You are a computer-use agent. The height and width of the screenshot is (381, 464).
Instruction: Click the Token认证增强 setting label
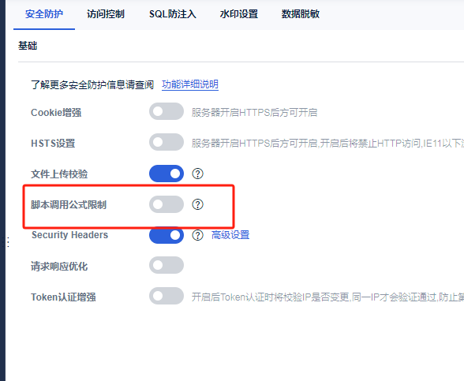(x=63, y=297)
